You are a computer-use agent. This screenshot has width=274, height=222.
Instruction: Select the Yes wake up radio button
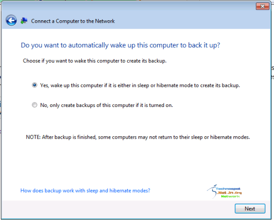click(34, 85)
